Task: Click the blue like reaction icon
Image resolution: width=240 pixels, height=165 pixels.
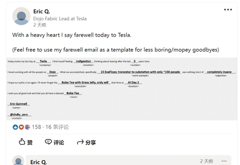Action: [15, 127]
